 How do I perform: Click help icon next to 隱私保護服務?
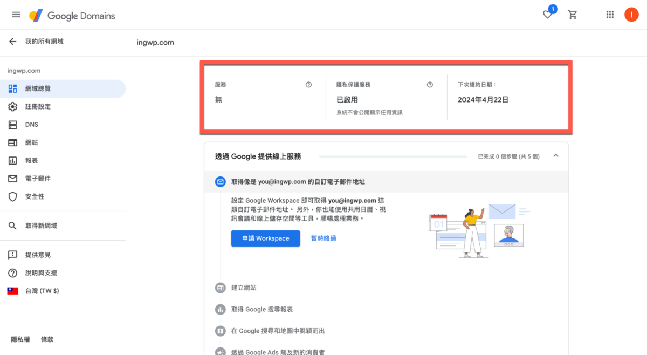click(x=430, y=85)
